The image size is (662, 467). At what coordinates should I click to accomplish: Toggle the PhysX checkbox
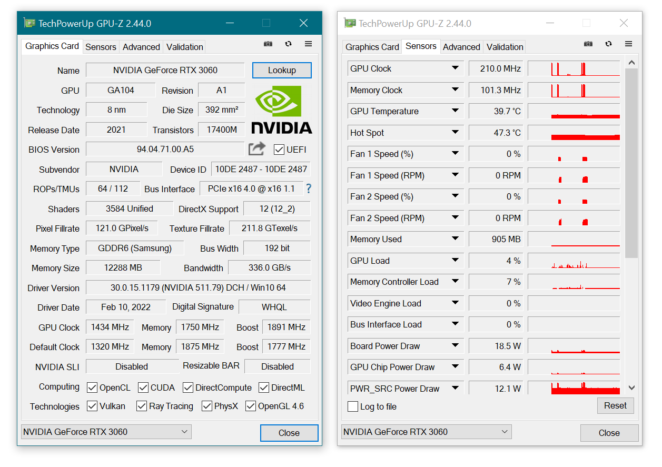(x=207, y=406)
